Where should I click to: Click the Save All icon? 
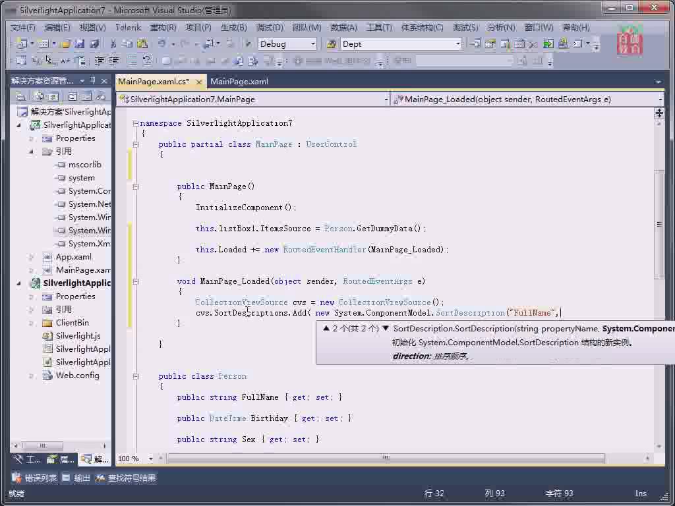(x=94, y=43)
